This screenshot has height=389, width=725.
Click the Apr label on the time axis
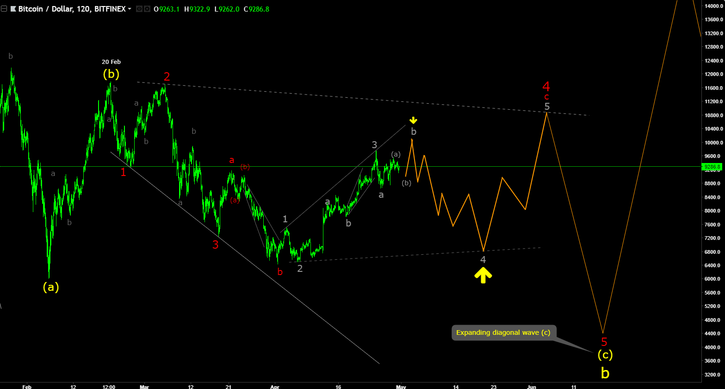tap(275, 386)
